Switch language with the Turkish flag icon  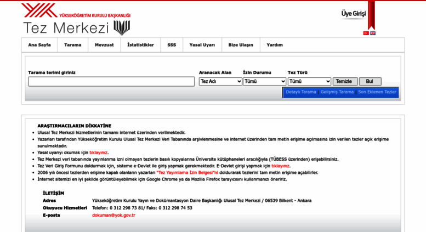[x=366, y=33]
